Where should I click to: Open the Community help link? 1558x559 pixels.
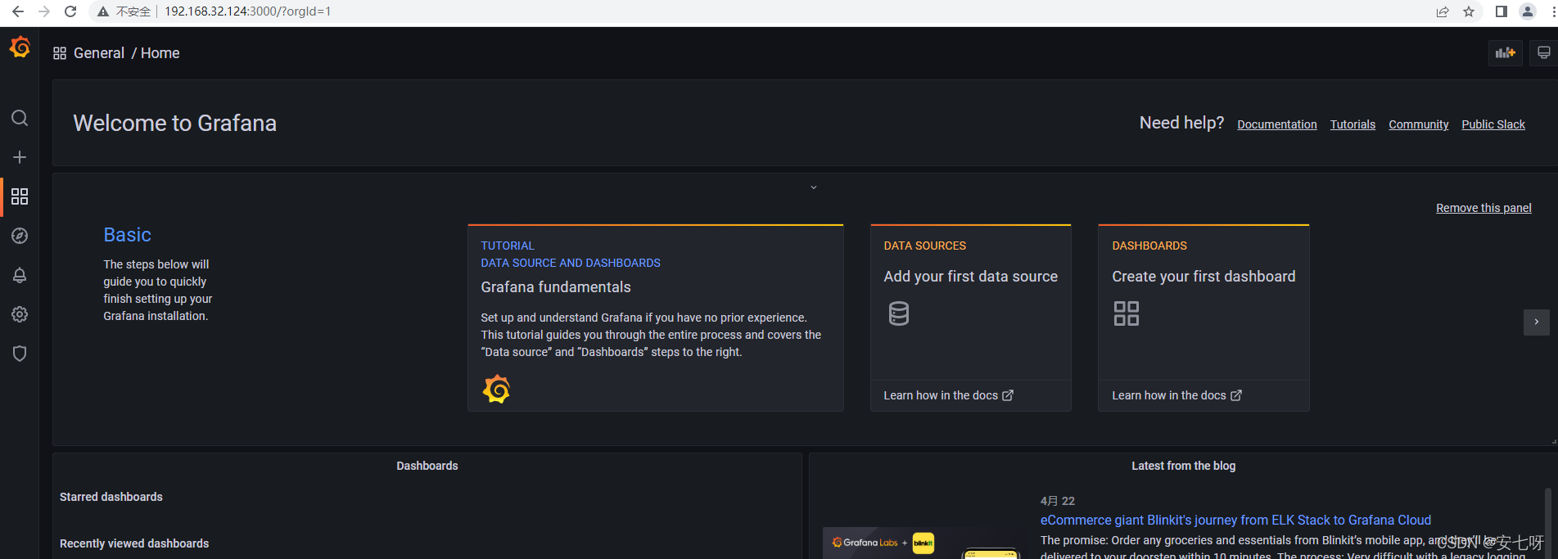[x=1419, y=124]
